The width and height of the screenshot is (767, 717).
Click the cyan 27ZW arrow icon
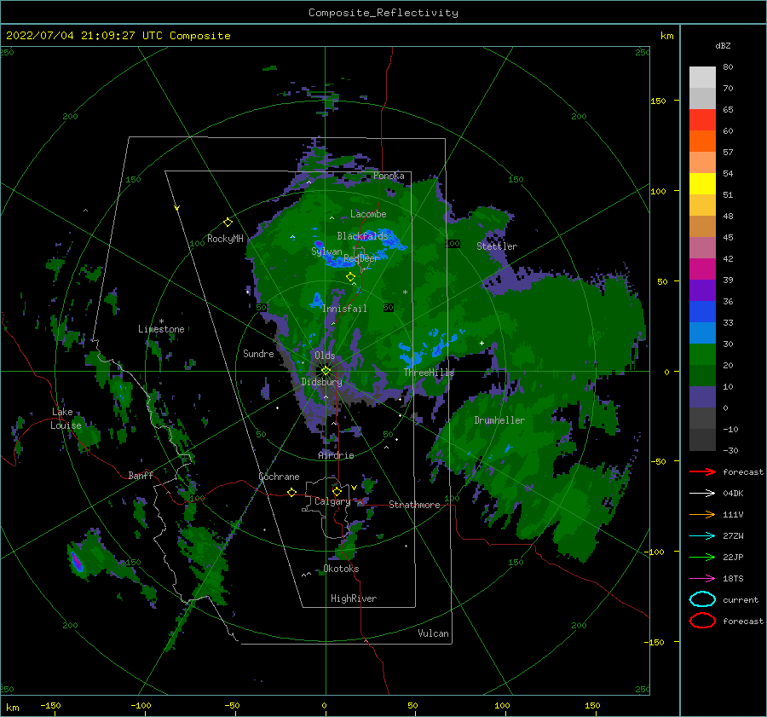(x=702, y=536)
